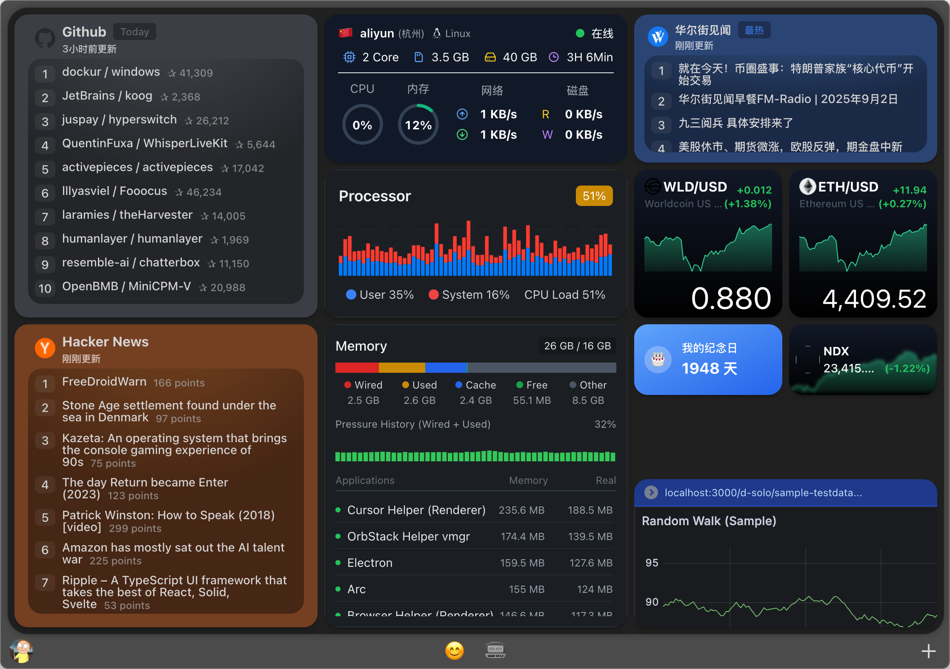
Task: Click the disk drive icon beside 40 GB
Action: [490, 57]
